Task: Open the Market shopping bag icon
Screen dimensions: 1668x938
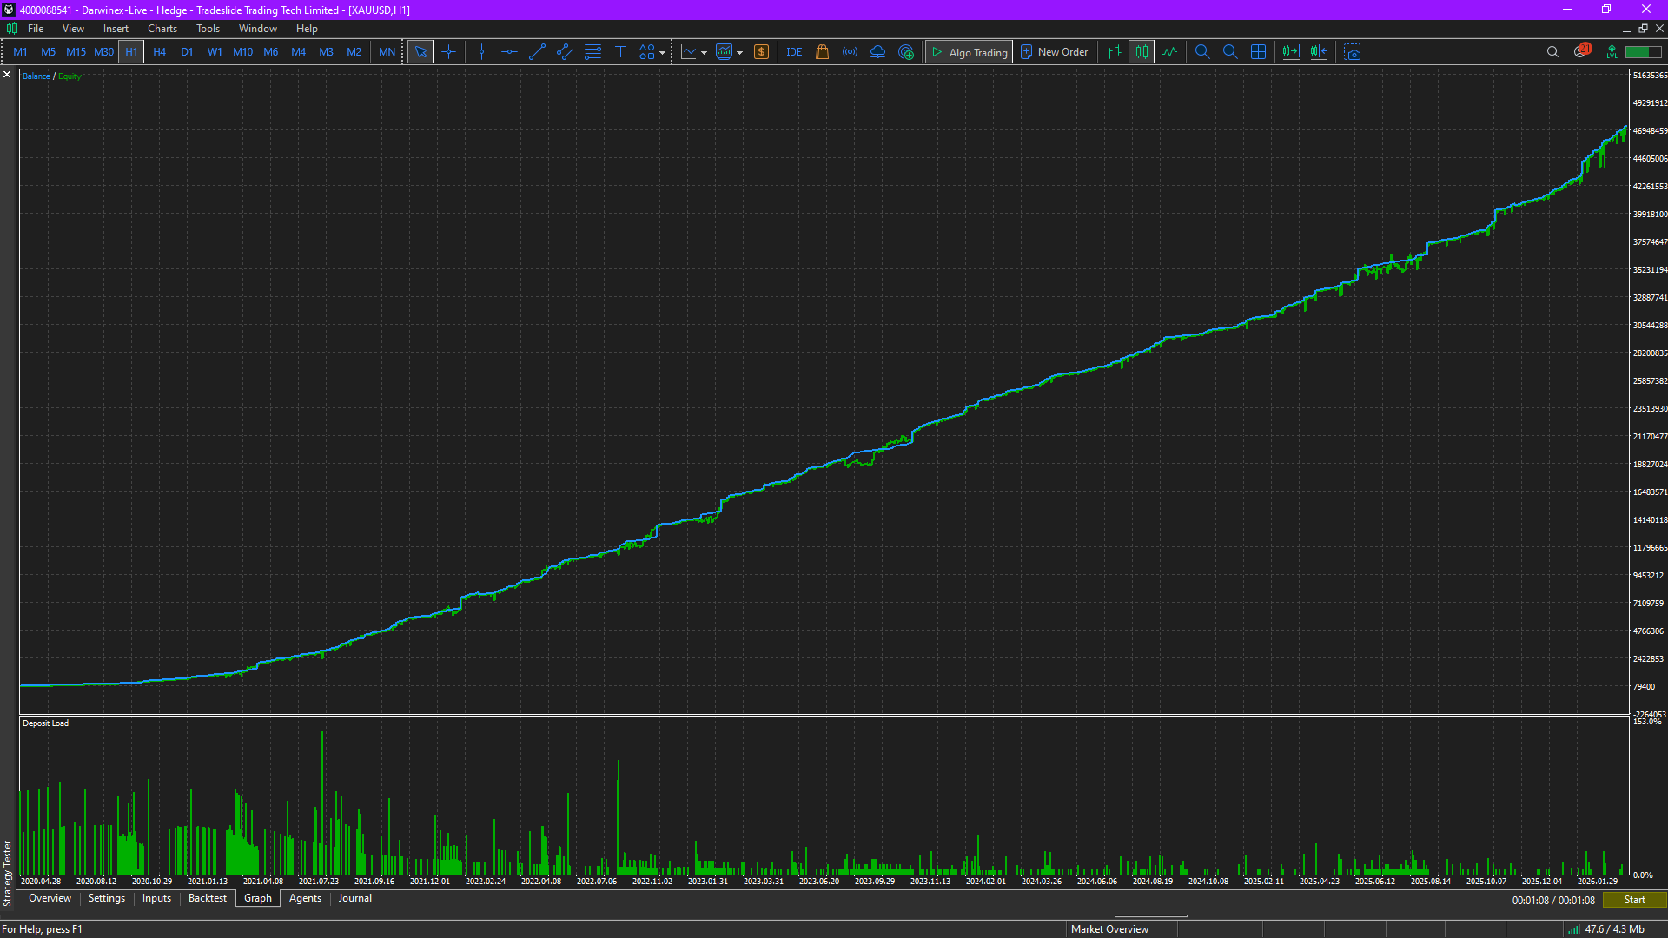Action: (x=822, y=52)
